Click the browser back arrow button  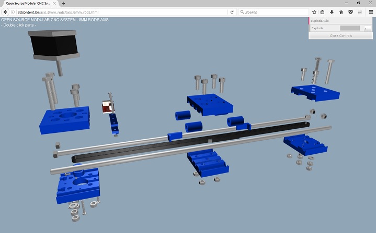[5, 12]
